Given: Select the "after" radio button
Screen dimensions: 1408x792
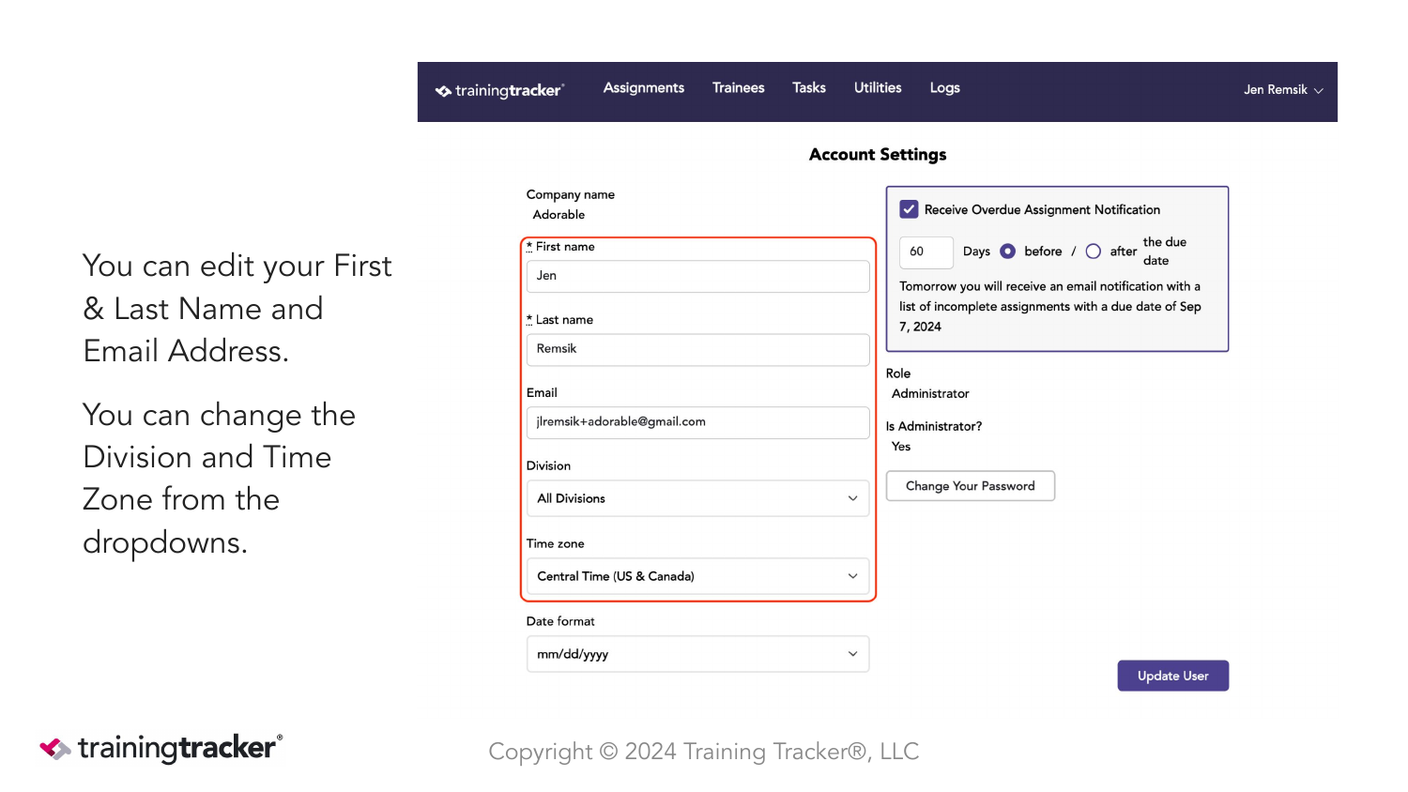Looking at the screenshot, I should pos(1093,251).
